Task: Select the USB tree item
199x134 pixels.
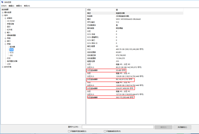Action: 9,64
